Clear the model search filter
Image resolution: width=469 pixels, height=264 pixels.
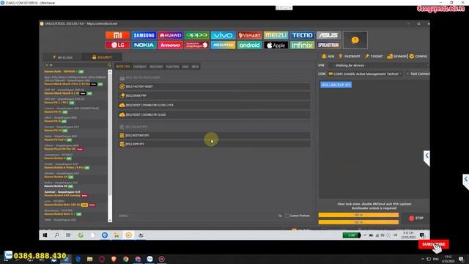47,65
